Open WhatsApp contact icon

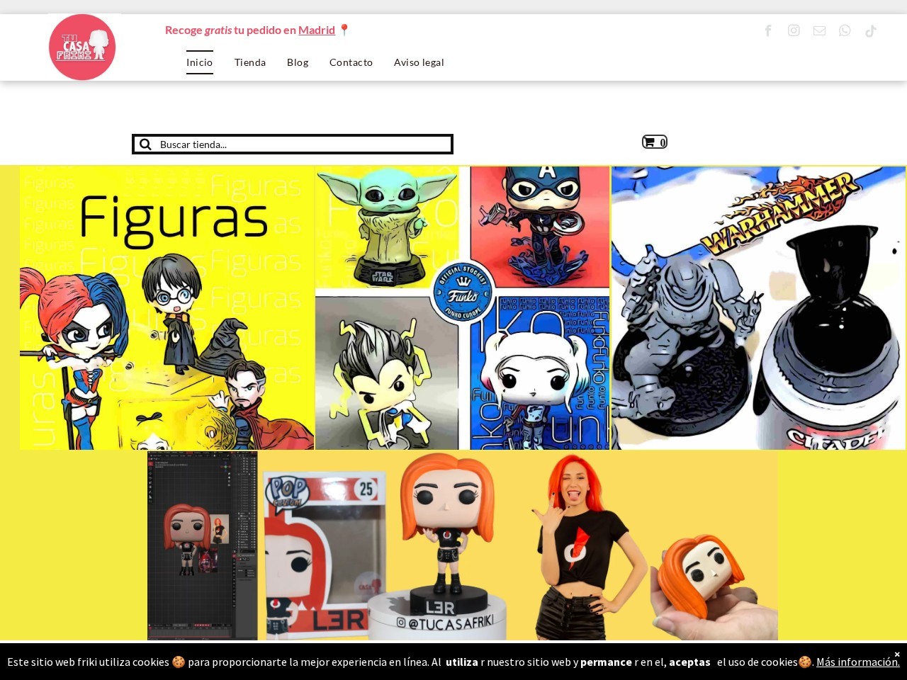[x=845, y=30]
